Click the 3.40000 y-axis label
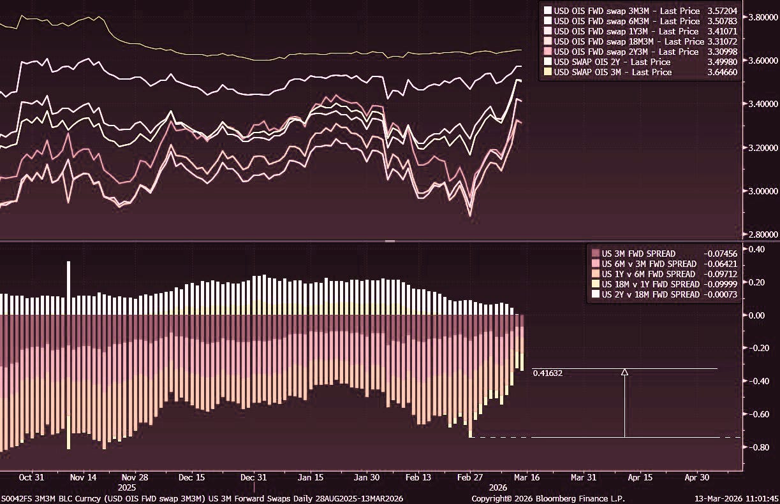 (x=762, y=103)
